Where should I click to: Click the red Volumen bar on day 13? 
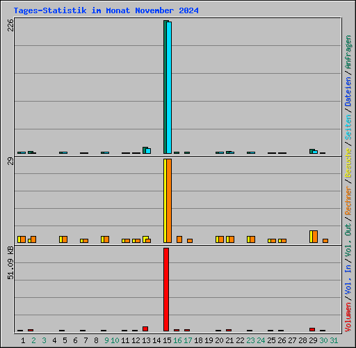(x=145, y=329)
